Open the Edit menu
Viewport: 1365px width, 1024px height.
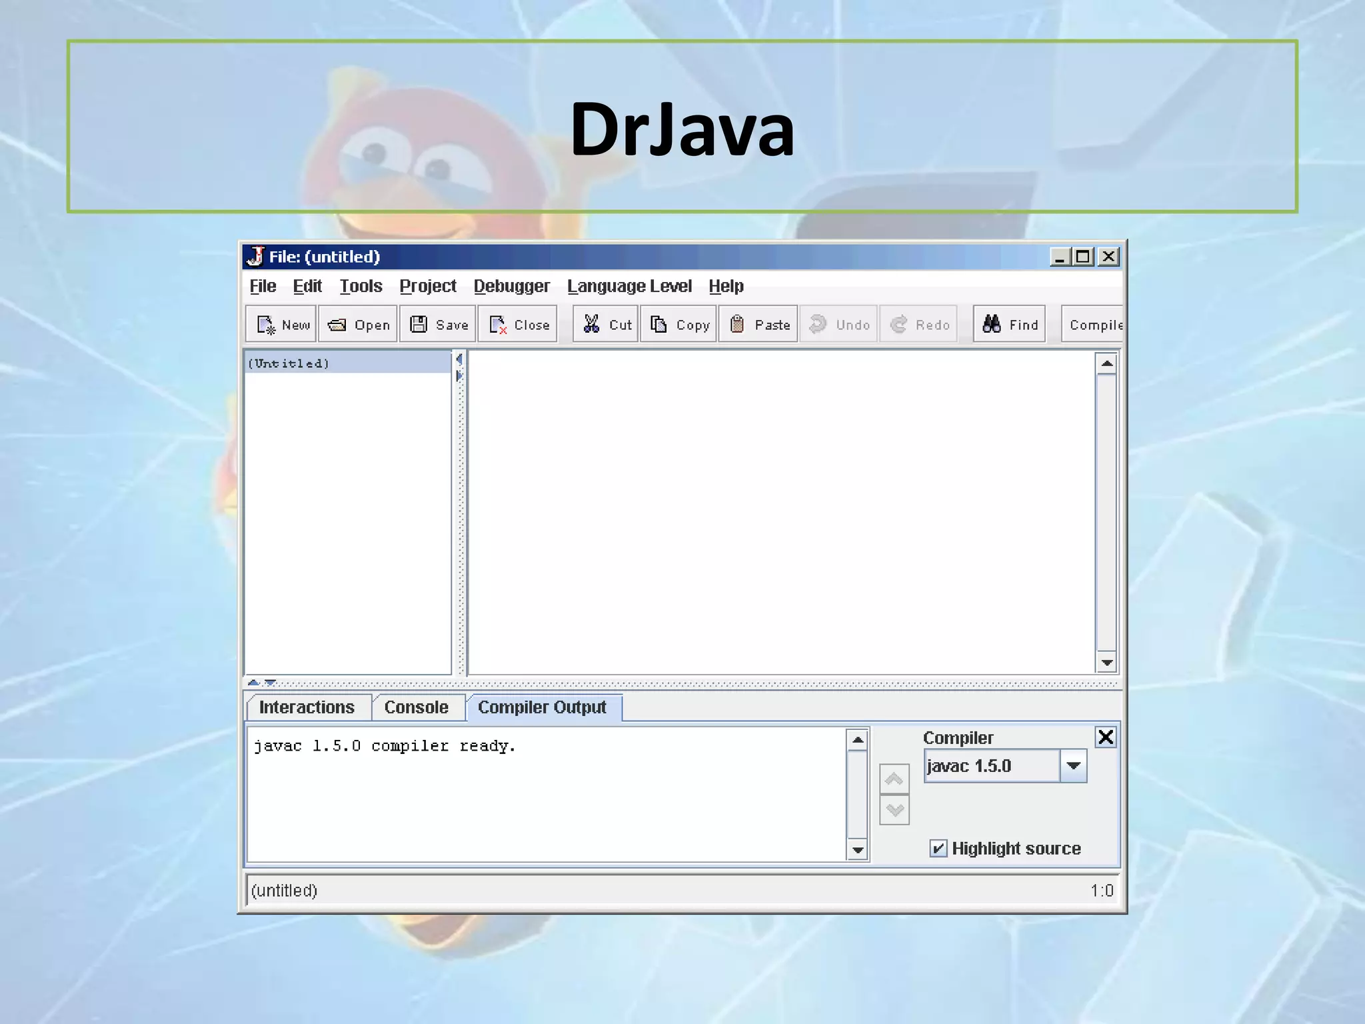point(307,286)
